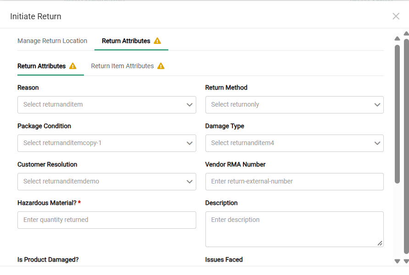This screenshot has height=275, width=409.
Task: Open the Return Item Attributes sub-tab
Action: (x=122, y=66)
